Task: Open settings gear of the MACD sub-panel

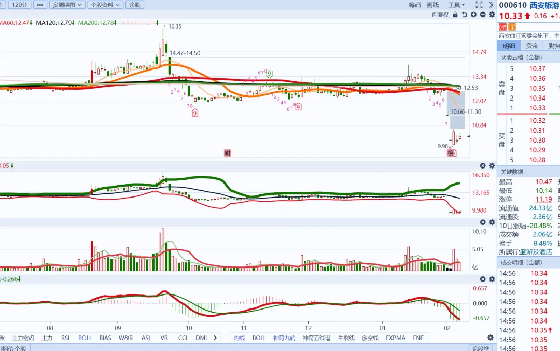Action: 492,279
